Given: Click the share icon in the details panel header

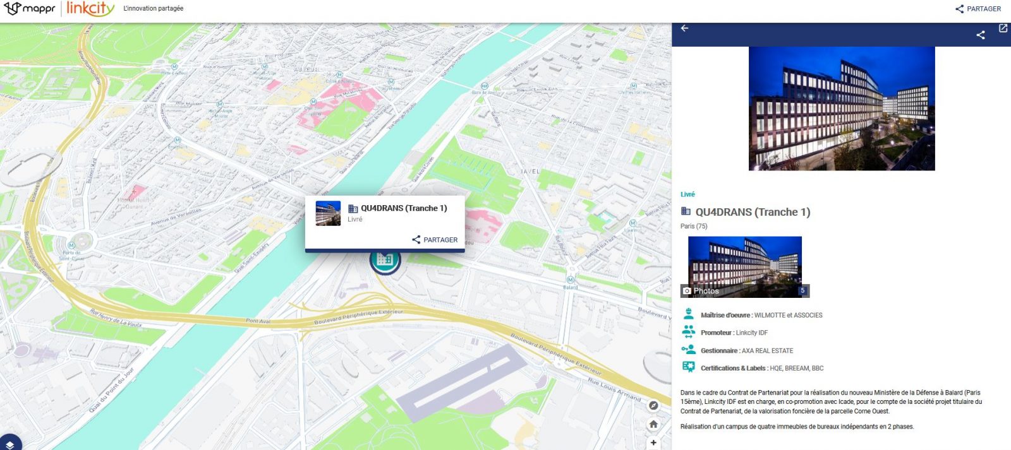Looking at the screenshot, I should click(981, 35).
